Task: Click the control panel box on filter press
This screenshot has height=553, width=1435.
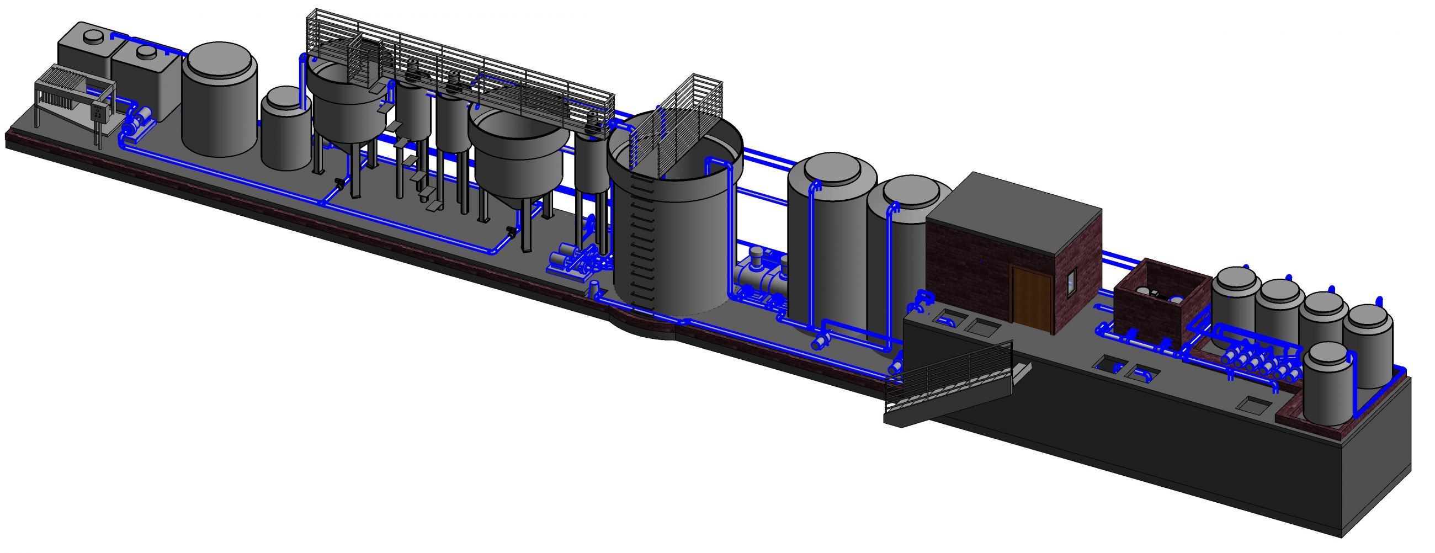Action: 100,113
